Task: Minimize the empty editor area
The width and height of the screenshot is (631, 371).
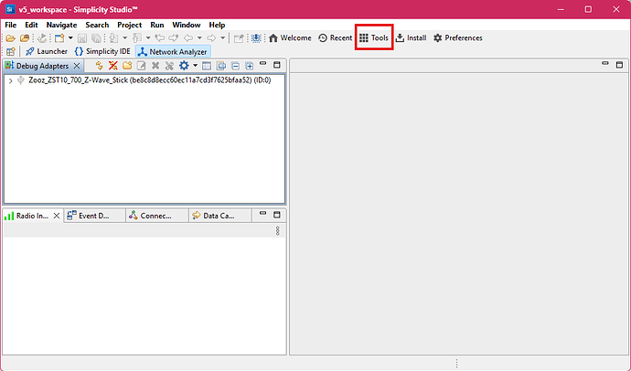Action: click(605, 63)
